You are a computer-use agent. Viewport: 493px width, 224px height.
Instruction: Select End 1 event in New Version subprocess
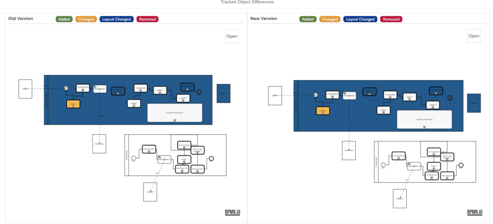point(461,165)
